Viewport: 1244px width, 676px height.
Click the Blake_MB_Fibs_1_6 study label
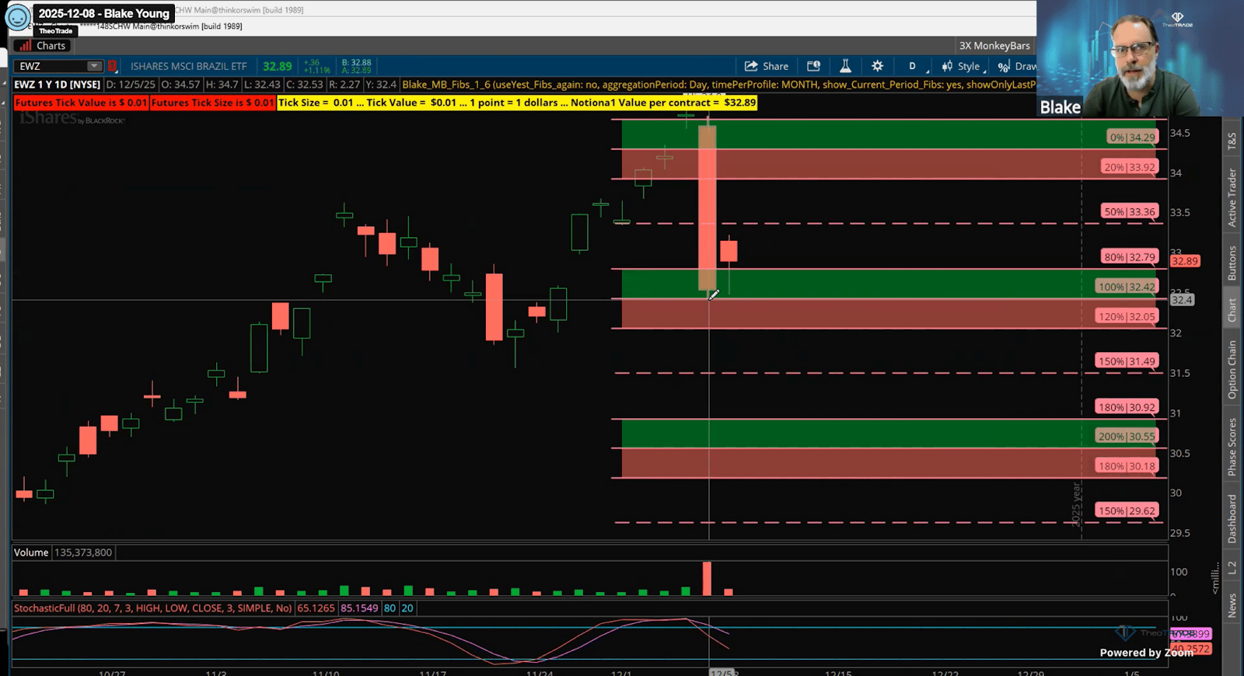click(x=718, y=85)
